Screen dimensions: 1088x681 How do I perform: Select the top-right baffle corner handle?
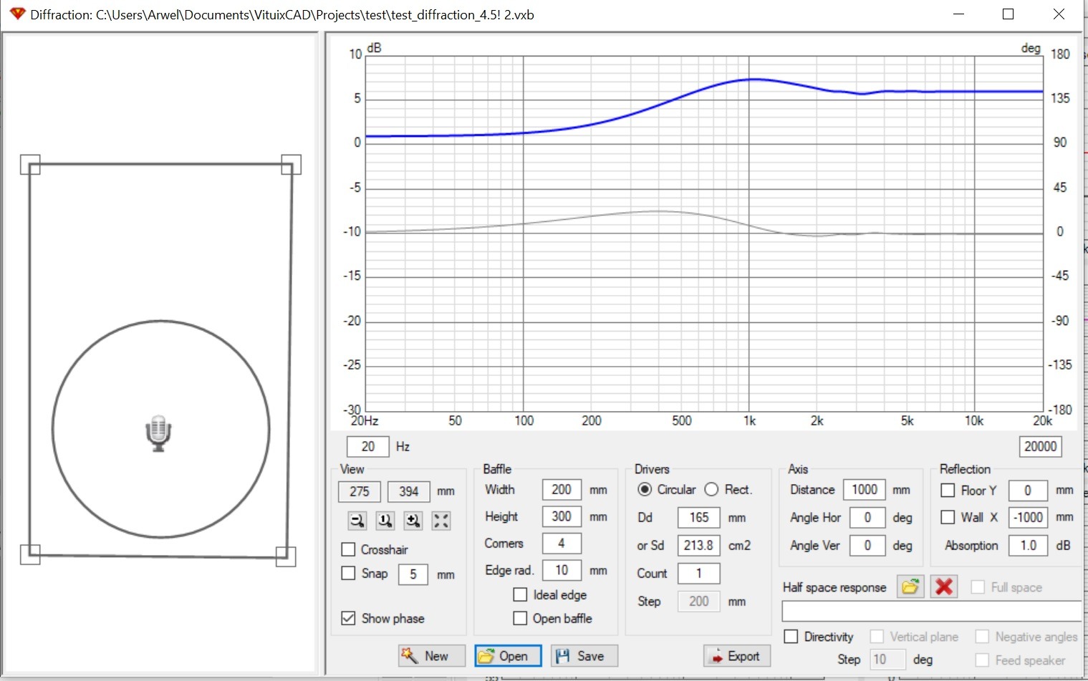[x=291, y=165]
